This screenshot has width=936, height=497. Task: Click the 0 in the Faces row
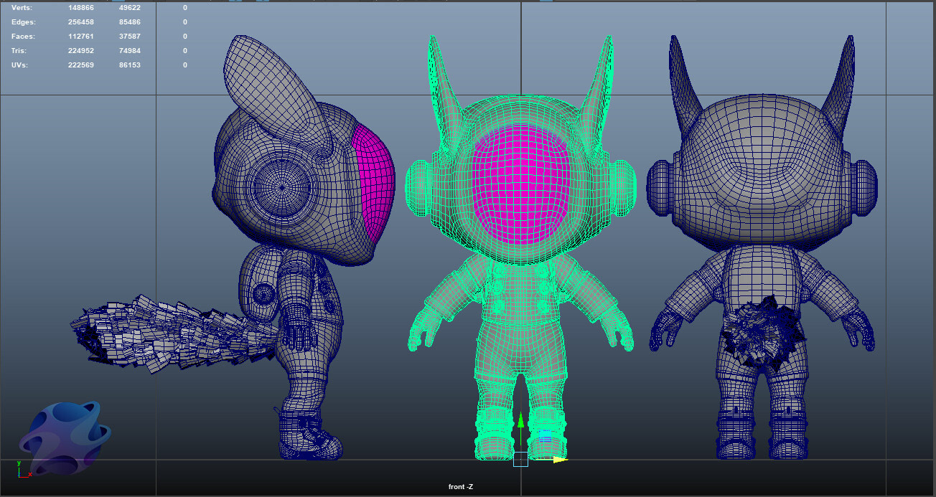tap(184, 36)
